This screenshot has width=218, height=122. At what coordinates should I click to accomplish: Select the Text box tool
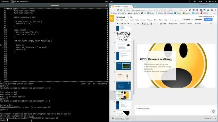[x=145, y=24]
